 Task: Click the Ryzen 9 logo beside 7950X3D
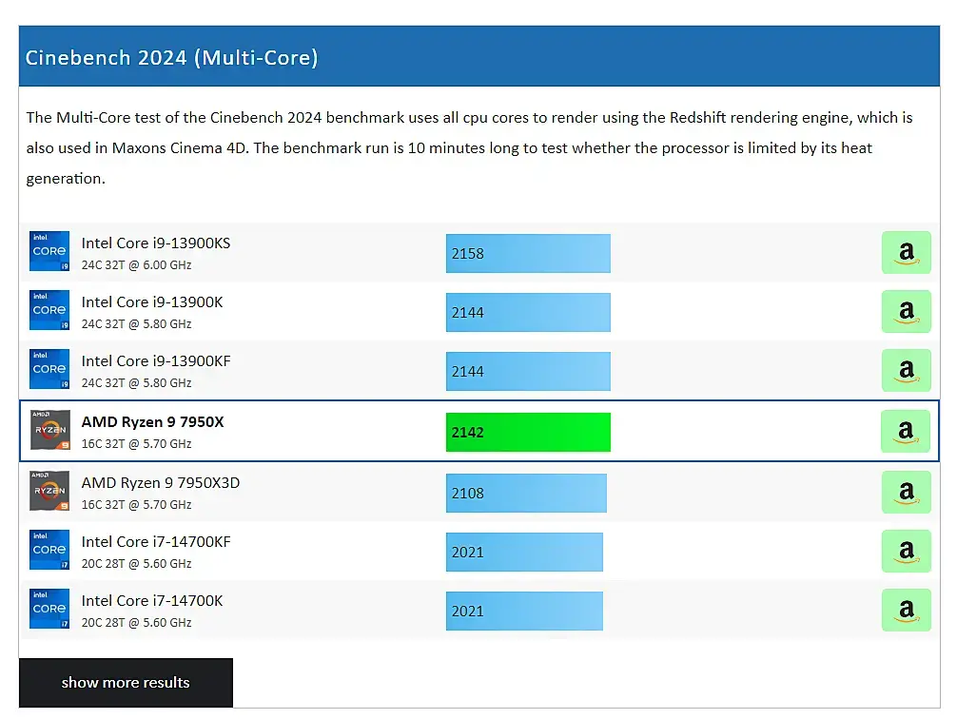click(49, 491)
